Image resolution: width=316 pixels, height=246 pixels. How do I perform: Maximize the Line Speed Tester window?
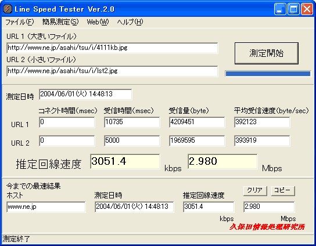pyautogui.click(x=293, y=9)
